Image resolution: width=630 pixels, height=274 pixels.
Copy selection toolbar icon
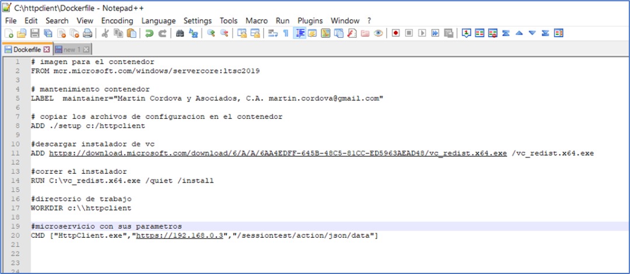coord(118,34)
